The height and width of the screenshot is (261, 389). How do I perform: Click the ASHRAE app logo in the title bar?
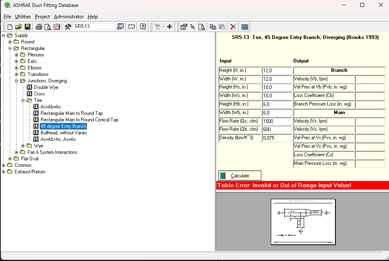coord(7,5)
